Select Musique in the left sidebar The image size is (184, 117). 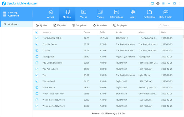click(16, 24)
